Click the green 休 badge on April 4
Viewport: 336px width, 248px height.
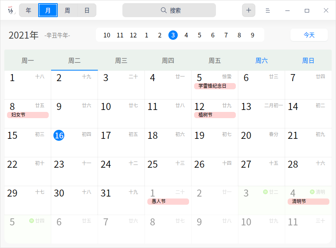pos(312,191)
